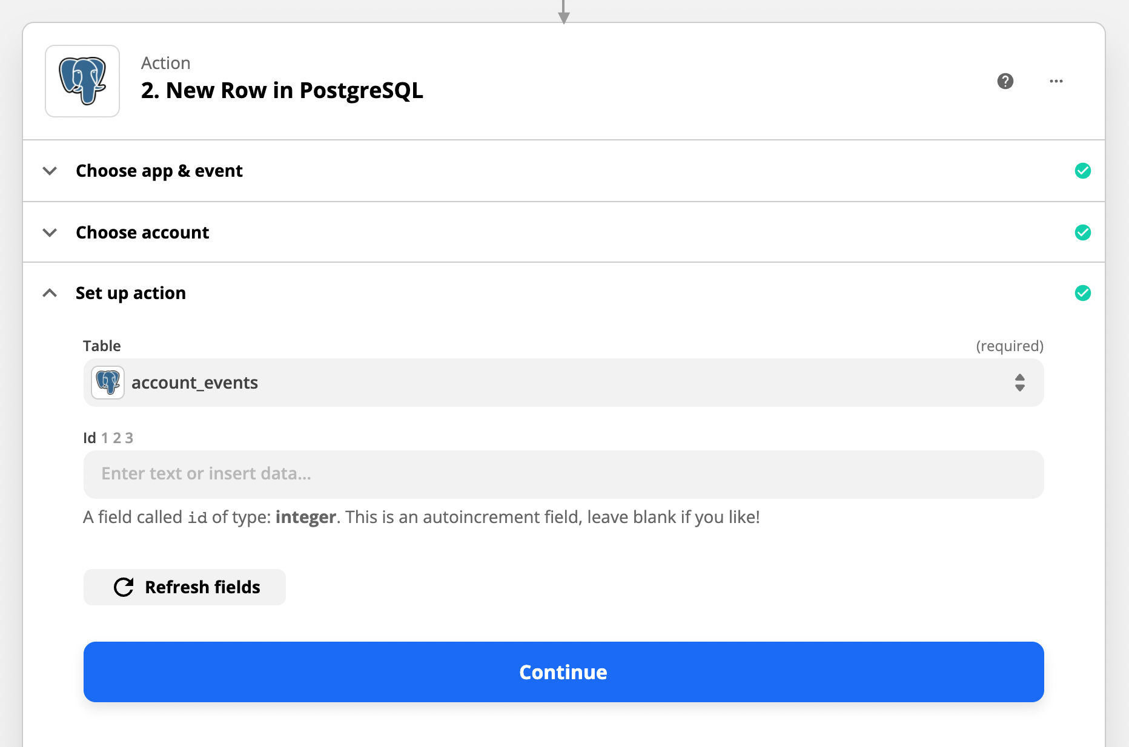This screenshot has height=747, width=1129.
Task: Click the green checkmark beside Choose app & event
Action: pyautogui.click(x=1083, y=171)
